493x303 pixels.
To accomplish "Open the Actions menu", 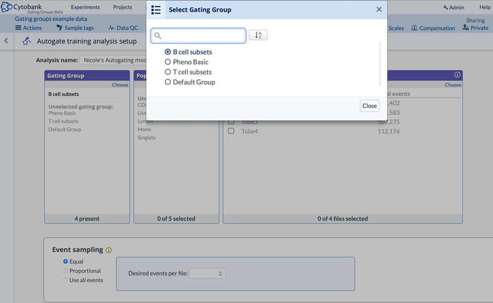I will (x=28, y=28).
